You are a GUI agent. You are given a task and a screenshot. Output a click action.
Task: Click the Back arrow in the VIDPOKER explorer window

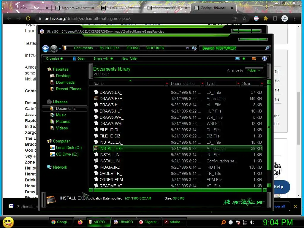tap(46, 48)
